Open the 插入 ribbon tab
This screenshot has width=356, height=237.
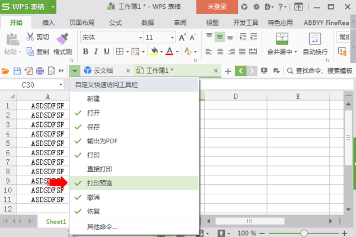coord(48,23)
